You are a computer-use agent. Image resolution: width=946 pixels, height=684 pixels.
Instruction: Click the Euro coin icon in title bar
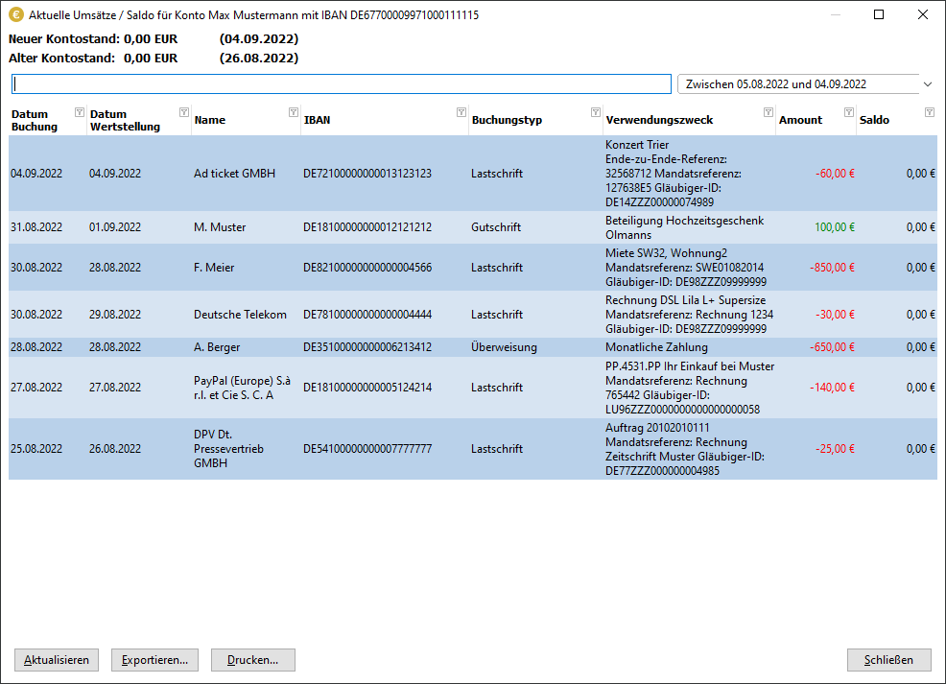[16, 15]
